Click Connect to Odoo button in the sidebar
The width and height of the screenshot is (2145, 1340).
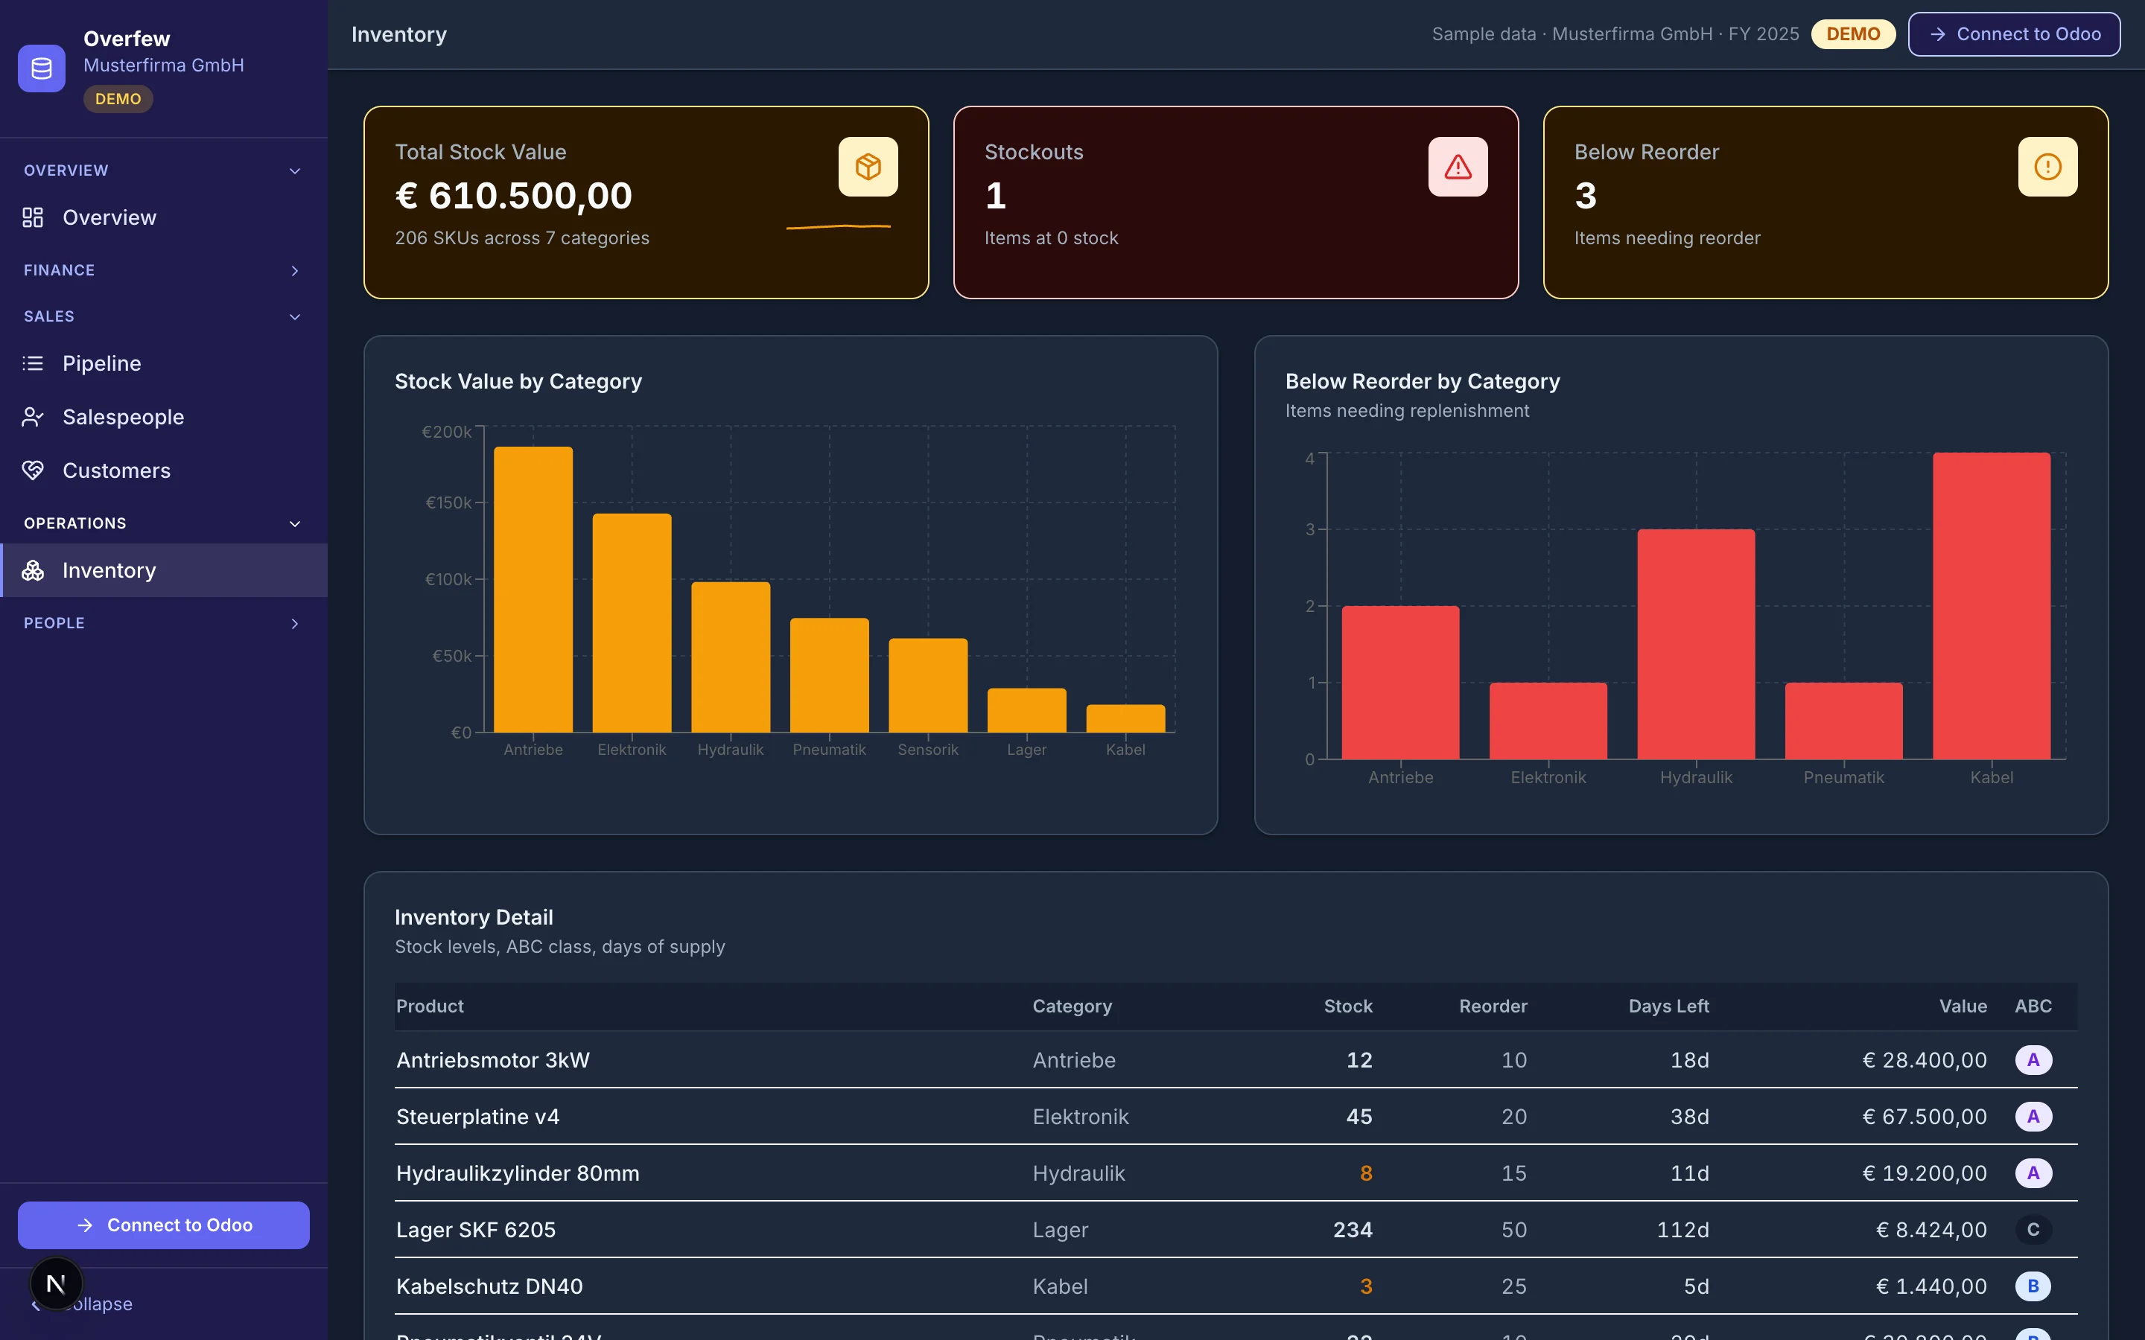[164, 1225]
